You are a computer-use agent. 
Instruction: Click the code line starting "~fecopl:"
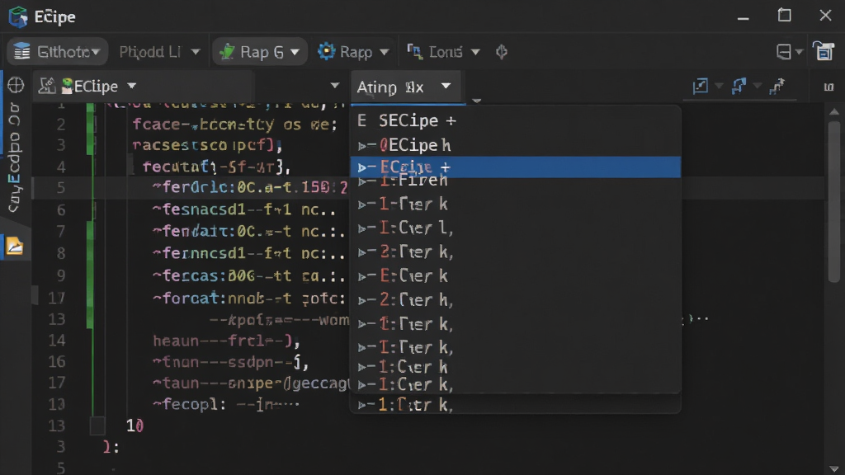click(225, 404)
